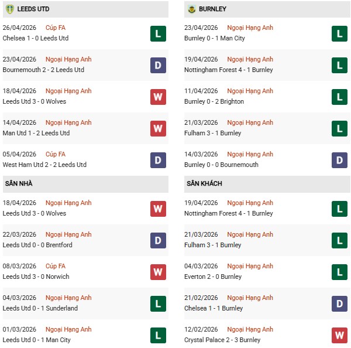The image size is (351, 348).
Task: Open Ngoại Hạng Anh link on 23/04/2026 Burnley match
Action: (x=250, y=28)
